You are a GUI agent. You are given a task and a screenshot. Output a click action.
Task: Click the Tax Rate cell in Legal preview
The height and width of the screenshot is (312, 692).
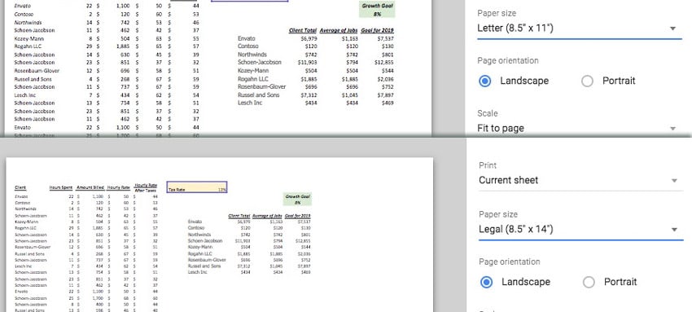[197, 187]
